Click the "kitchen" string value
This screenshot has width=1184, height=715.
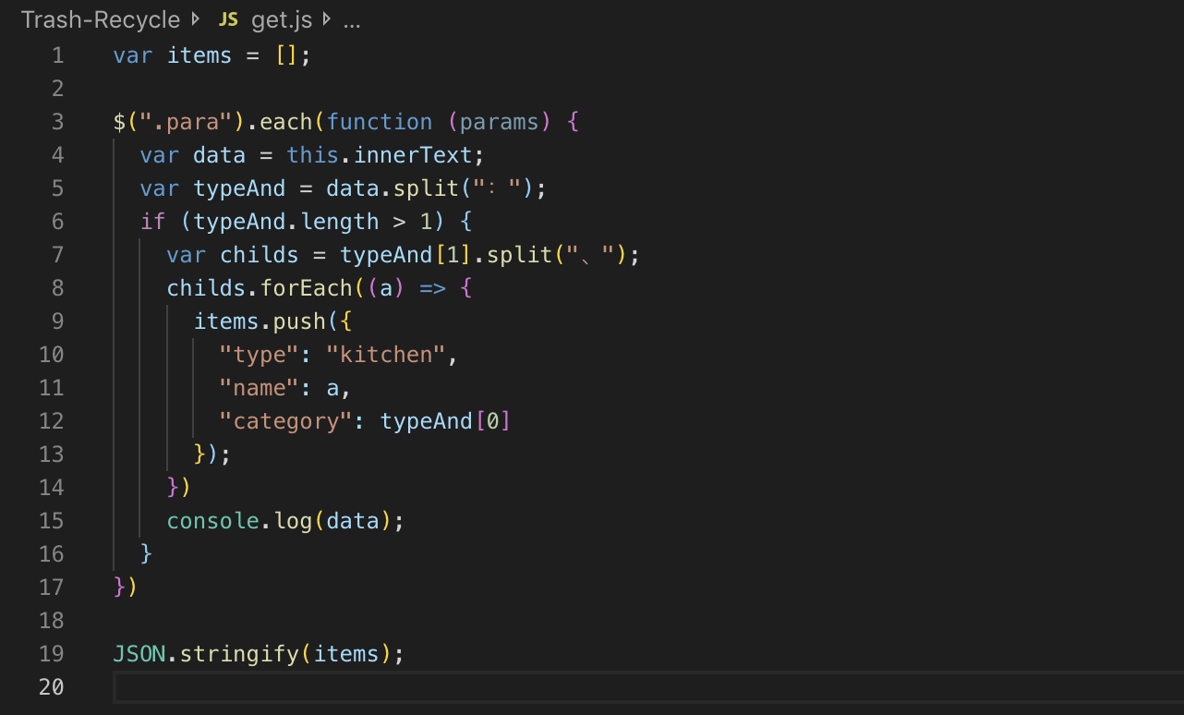click(386, 355)
